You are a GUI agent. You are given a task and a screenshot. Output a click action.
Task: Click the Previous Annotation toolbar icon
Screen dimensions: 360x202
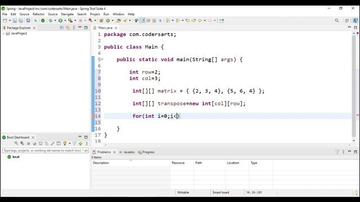pyautogui.click(x=178, y=21)
